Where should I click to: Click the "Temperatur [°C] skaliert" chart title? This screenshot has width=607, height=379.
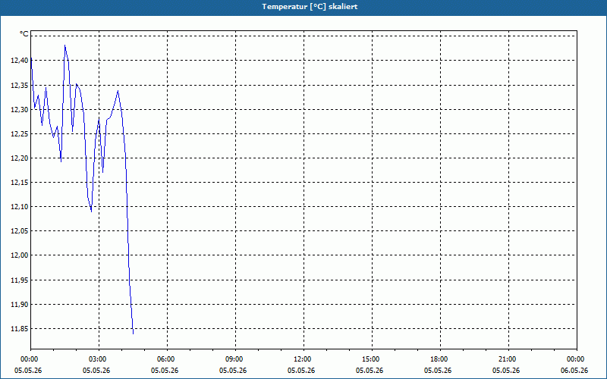coord(310,7)
